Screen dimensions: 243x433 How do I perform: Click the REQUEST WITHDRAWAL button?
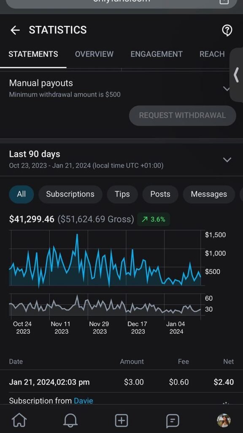(182, 115)
